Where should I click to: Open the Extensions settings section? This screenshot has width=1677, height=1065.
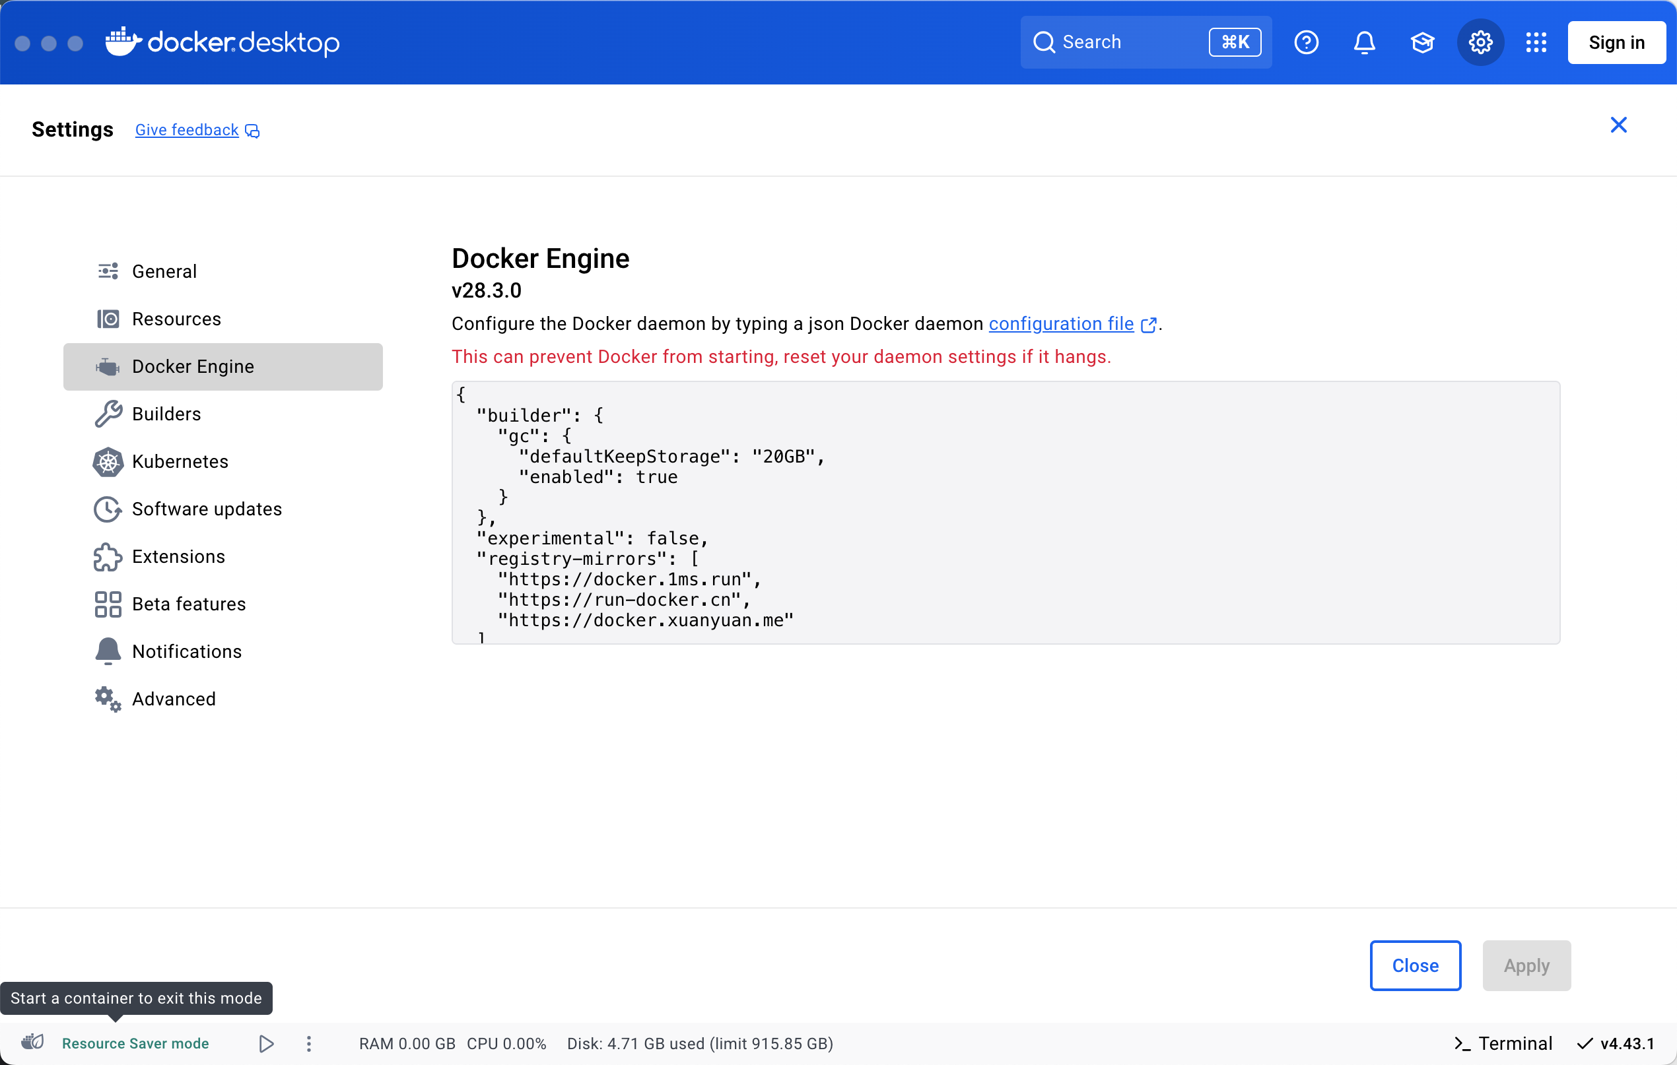pos(223,556)
